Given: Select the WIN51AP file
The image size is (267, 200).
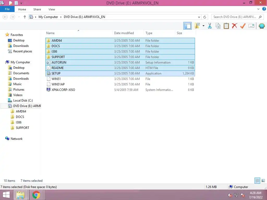Looking at the screenshot, I should [120, 84].
